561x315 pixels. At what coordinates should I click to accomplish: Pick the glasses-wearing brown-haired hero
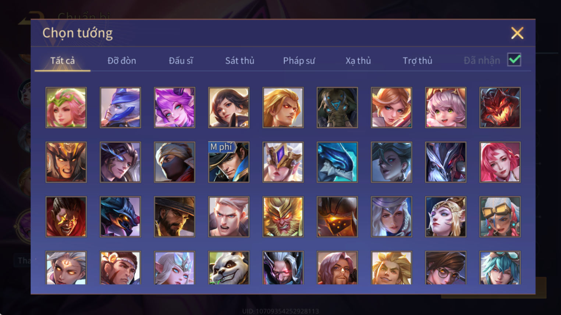[x=446, y=268]
